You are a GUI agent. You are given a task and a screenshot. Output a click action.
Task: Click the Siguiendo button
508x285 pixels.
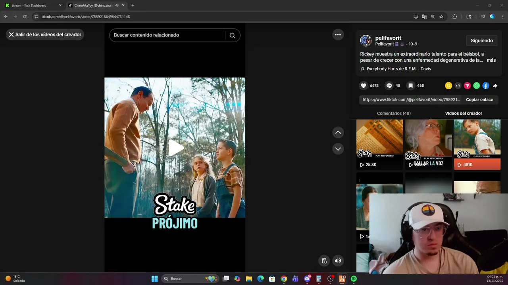coord(482,41)
